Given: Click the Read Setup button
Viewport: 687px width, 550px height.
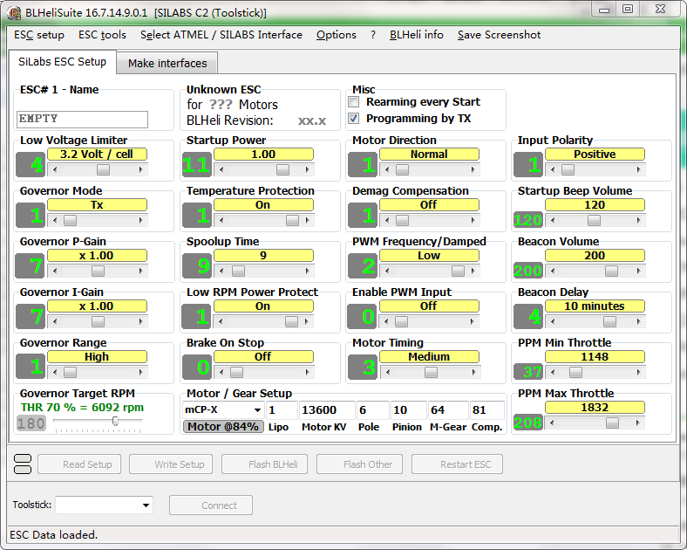Looking at the screenshot, I should point(87,464).
